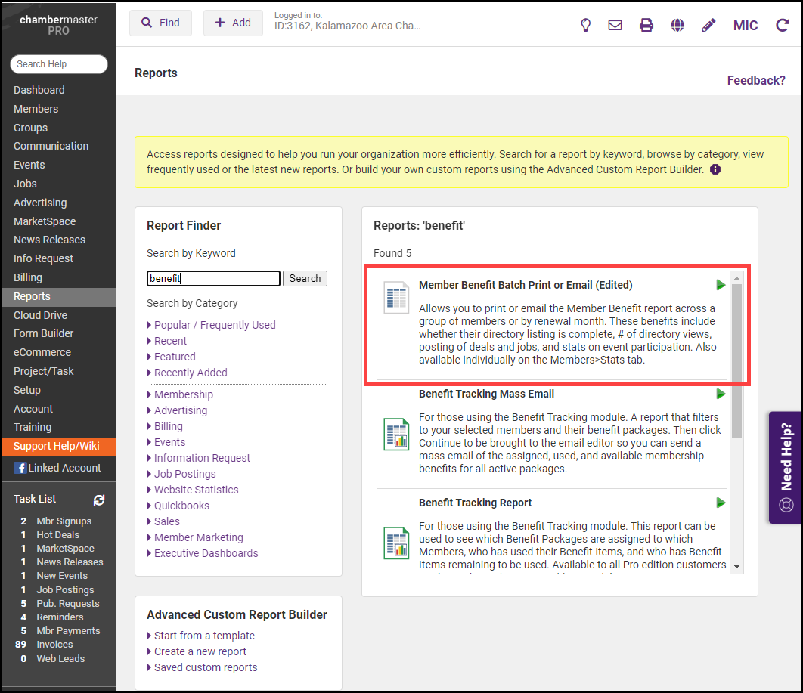Click the printer icon in header

646,25
